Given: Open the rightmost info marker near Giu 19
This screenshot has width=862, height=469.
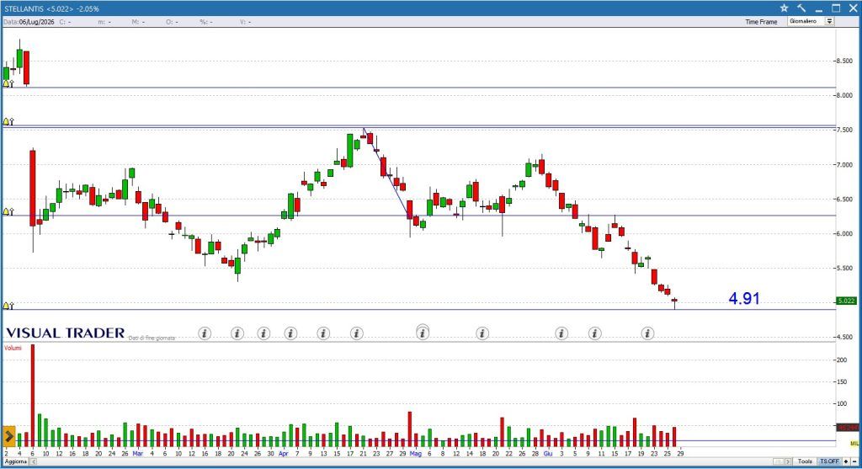Looking at the screenshot, I should pos(647,333).
